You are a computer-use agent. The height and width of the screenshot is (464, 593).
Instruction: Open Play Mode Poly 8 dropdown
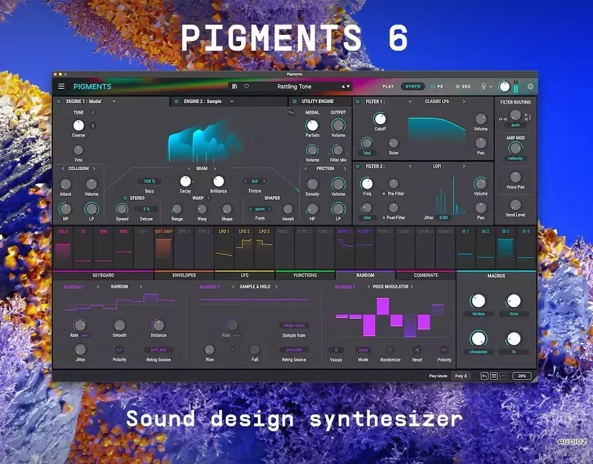[461, 376]
